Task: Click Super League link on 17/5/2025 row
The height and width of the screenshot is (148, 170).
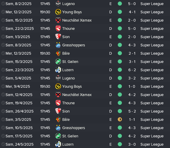Action: [x=152, y=136]
